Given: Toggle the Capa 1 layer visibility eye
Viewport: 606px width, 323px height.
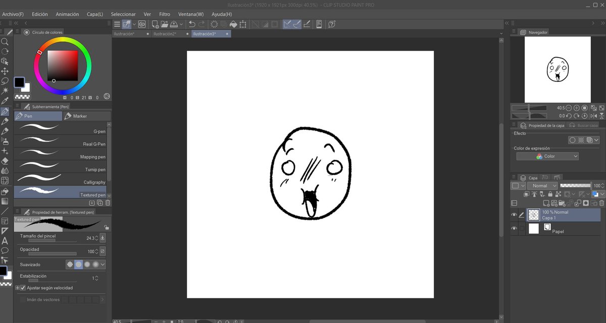Looking at the screenshot, I should coord(514,215).
